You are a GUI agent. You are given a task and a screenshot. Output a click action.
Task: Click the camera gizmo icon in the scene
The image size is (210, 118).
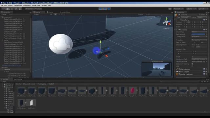(x=61, y=44)
